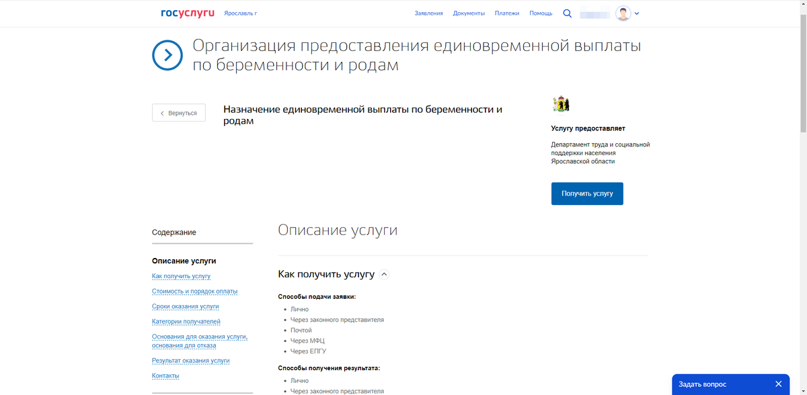The width and height of the screenshot is (807, 395).
Task: Expand the profile dropdown arrow
Action: [637, 13]
